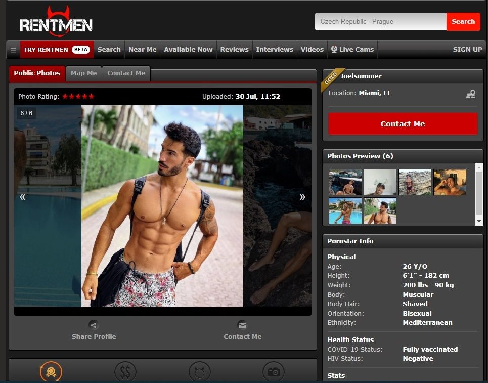
Task: Click the Photos Preview (6) header
Action: click(x=360, y=156)
